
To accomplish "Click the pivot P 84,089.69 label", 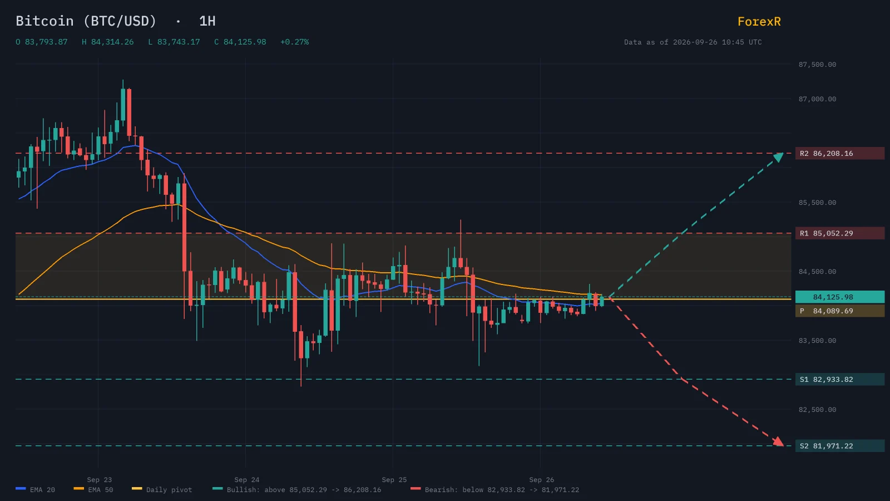I will pyautogui.click(x=840, y=311).
